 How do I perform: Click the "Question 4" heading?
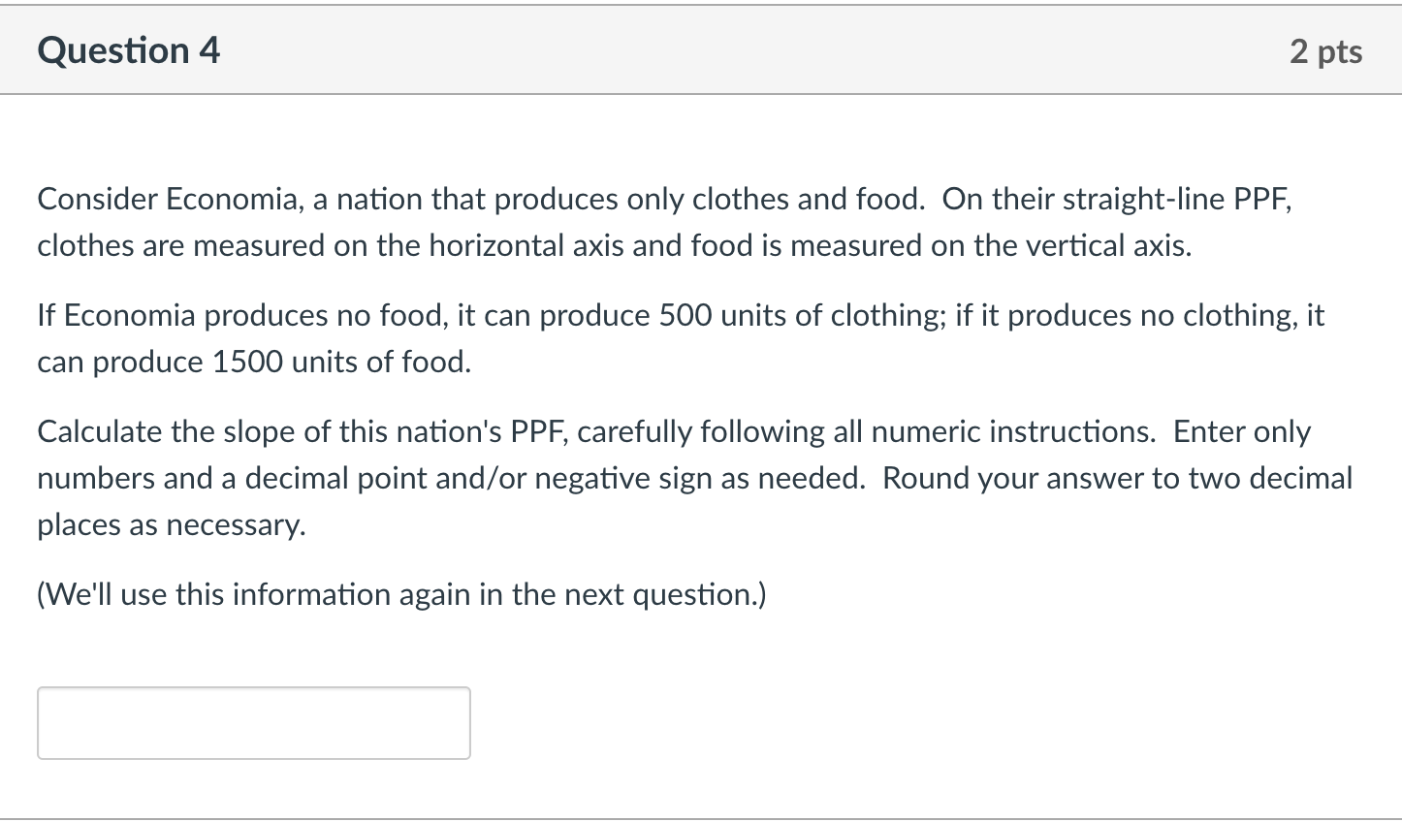pos(129,50)
